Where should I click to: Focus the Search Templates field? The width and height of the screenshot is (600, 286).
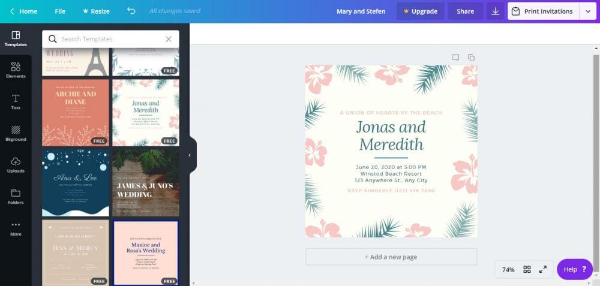tap(111, 39)
